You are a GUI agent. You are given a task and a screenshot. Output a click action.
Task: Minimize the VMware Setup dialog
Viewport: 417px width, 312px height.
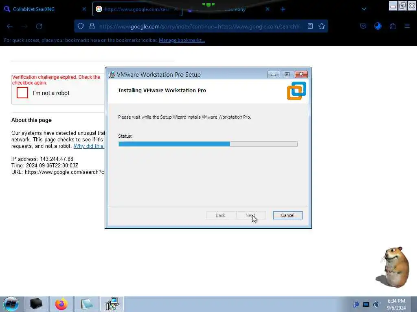(x=273, y=75)
